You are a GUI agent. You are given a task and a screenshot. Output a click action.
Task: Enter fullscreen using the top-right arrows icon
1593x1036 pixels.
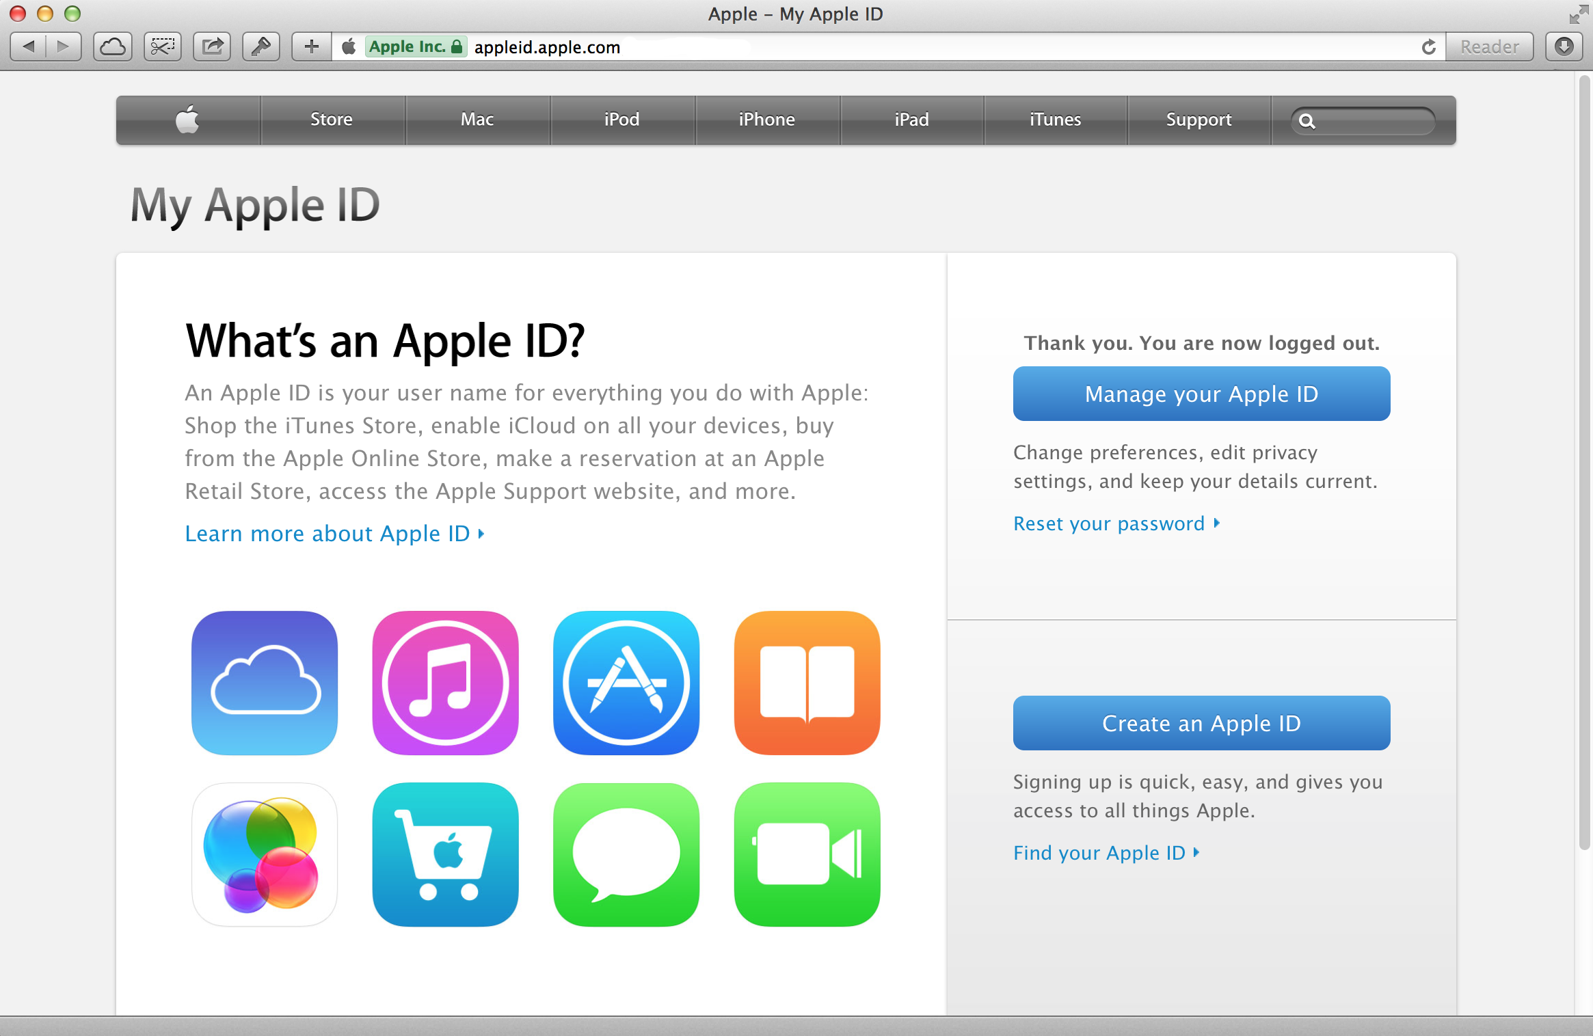[1579, 14]
